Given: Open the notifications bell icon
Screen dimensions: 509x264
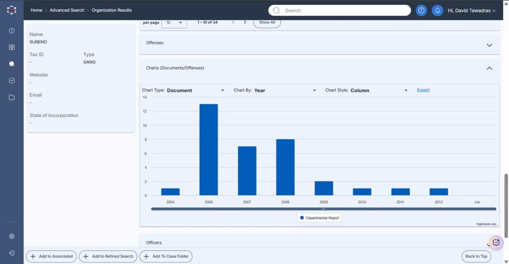Looking at the screenshot, I should coord(437,11).
